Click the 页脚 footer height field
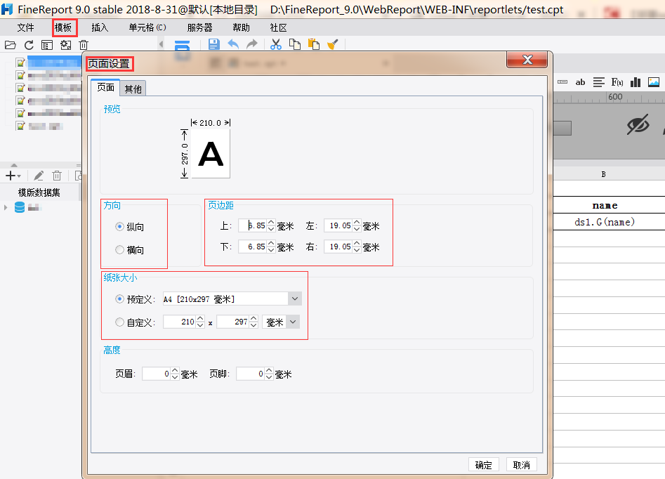The image size is (665, 479). [x=251, y=374]
